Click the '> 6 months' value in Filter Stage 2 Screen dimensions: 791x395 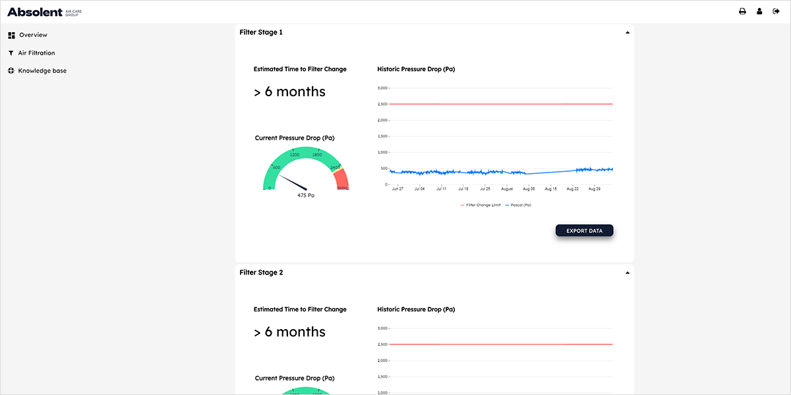point(289,332)
